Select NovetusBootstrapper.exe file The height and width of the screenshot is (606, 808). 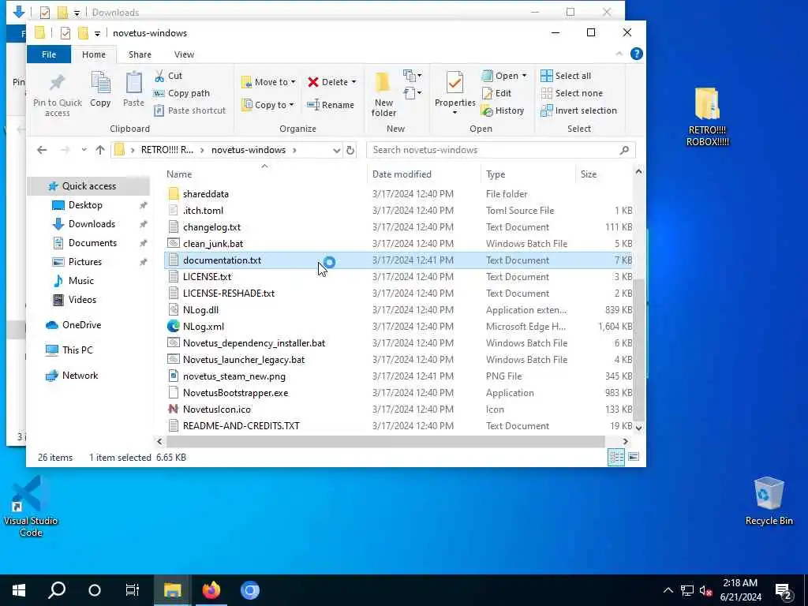pyautogui.click(x=235, y=393)
